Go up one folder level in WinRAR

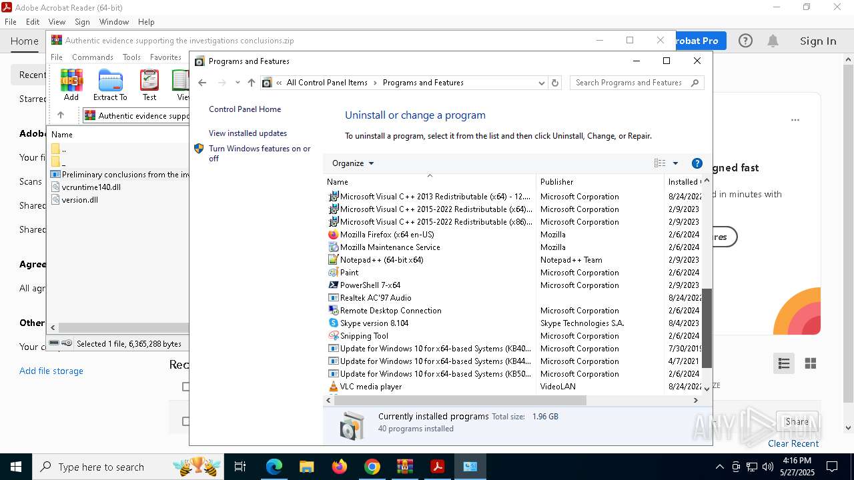click(61, 115)
